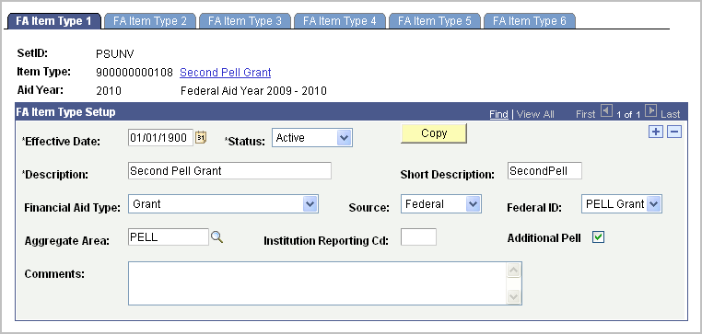Click the Aid Year value '2010'
702x334 pixels.
(109, 91)
